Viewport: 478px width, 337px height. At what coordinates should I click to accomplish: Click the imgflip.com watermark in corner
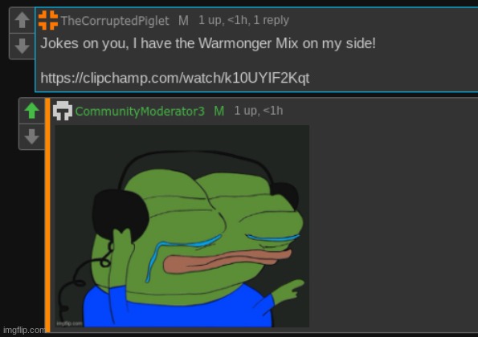pyautogui.click(x=24, y=331)
